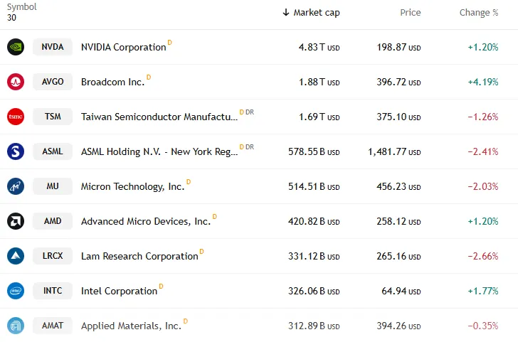The width and height of the screenshot is (518, 342).
Task: Click the Broadcom logo icon
Action: coord(16,82)
